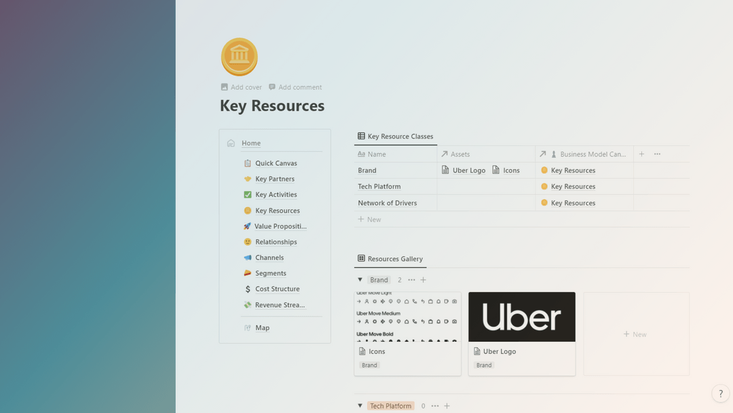This screenshot has width=733, height=413.
Task: Open the Uber Logo gallery card
Action: pos(521,317)
